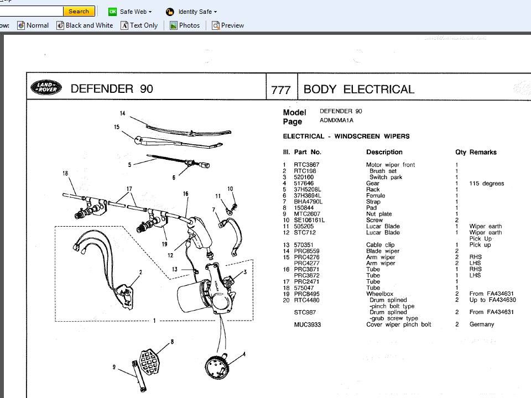Click the Motor wiper front description
The image size is (531, 398).
[x=391, y=165]
